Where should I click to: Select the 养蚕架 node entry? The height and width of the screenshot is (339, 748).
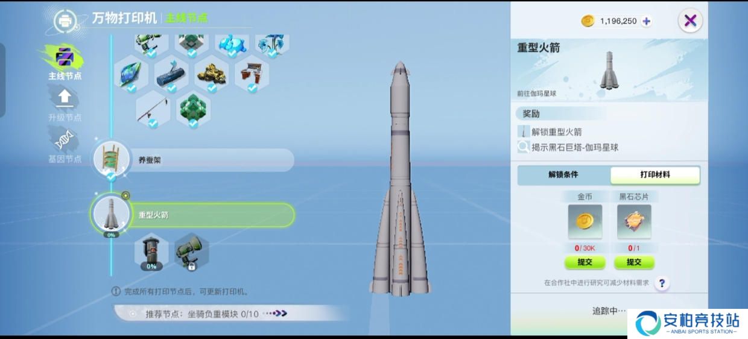point(193,160)
